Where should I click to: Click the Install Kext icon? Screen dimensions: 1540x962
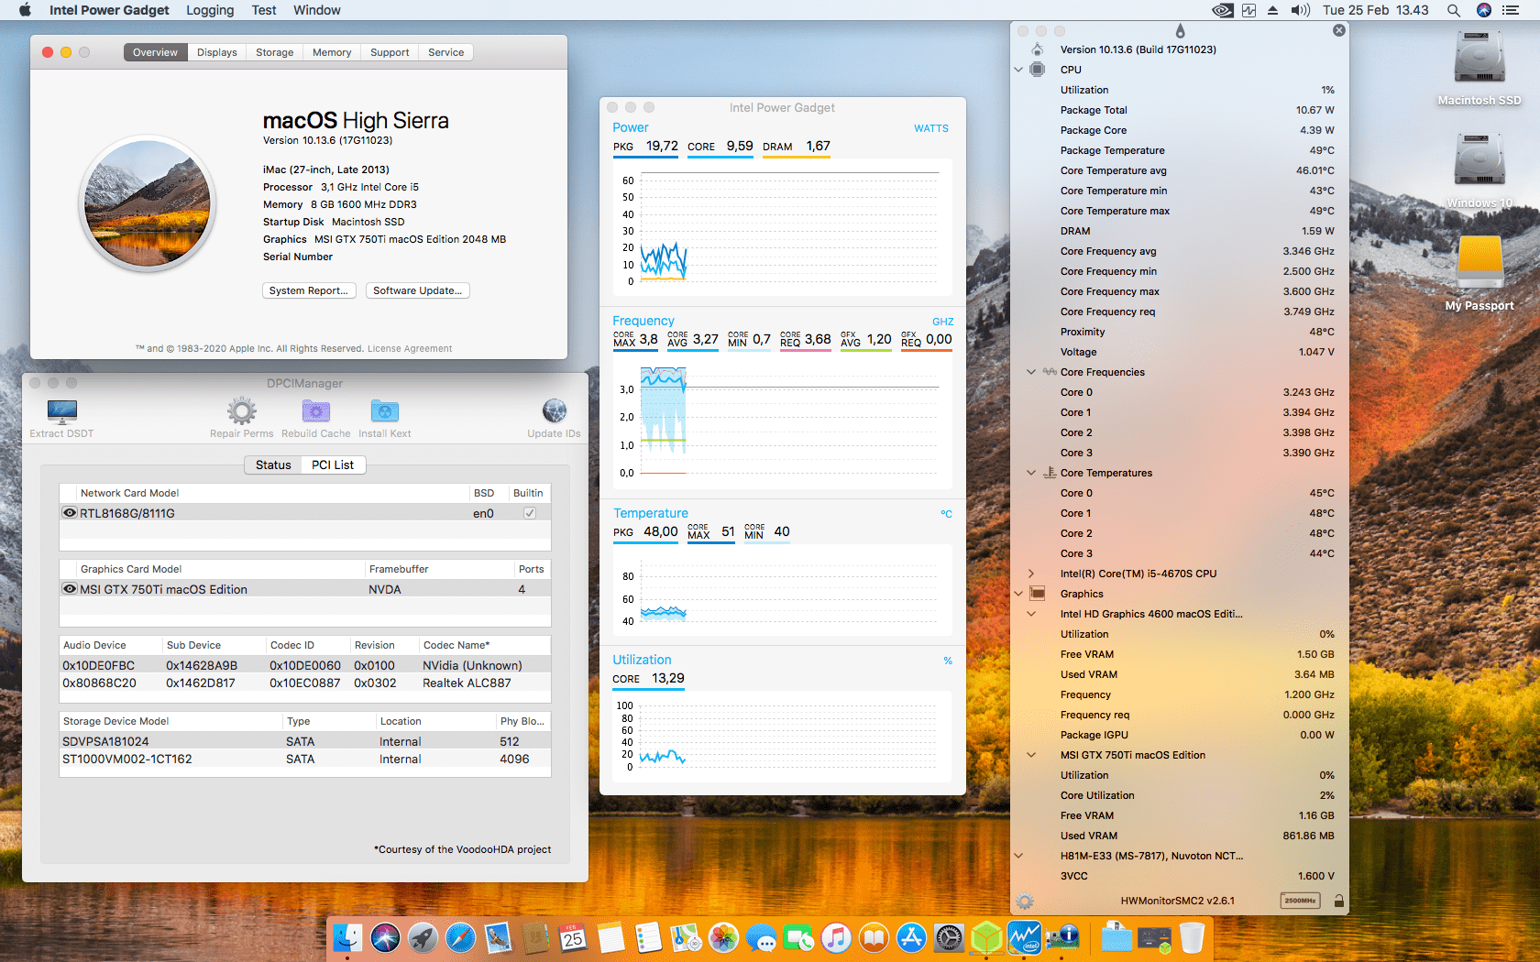[x=384, y=411]
